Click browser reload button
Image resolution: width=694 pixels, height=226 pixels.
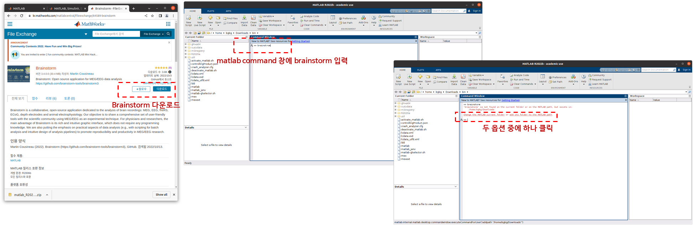point(21,16)
